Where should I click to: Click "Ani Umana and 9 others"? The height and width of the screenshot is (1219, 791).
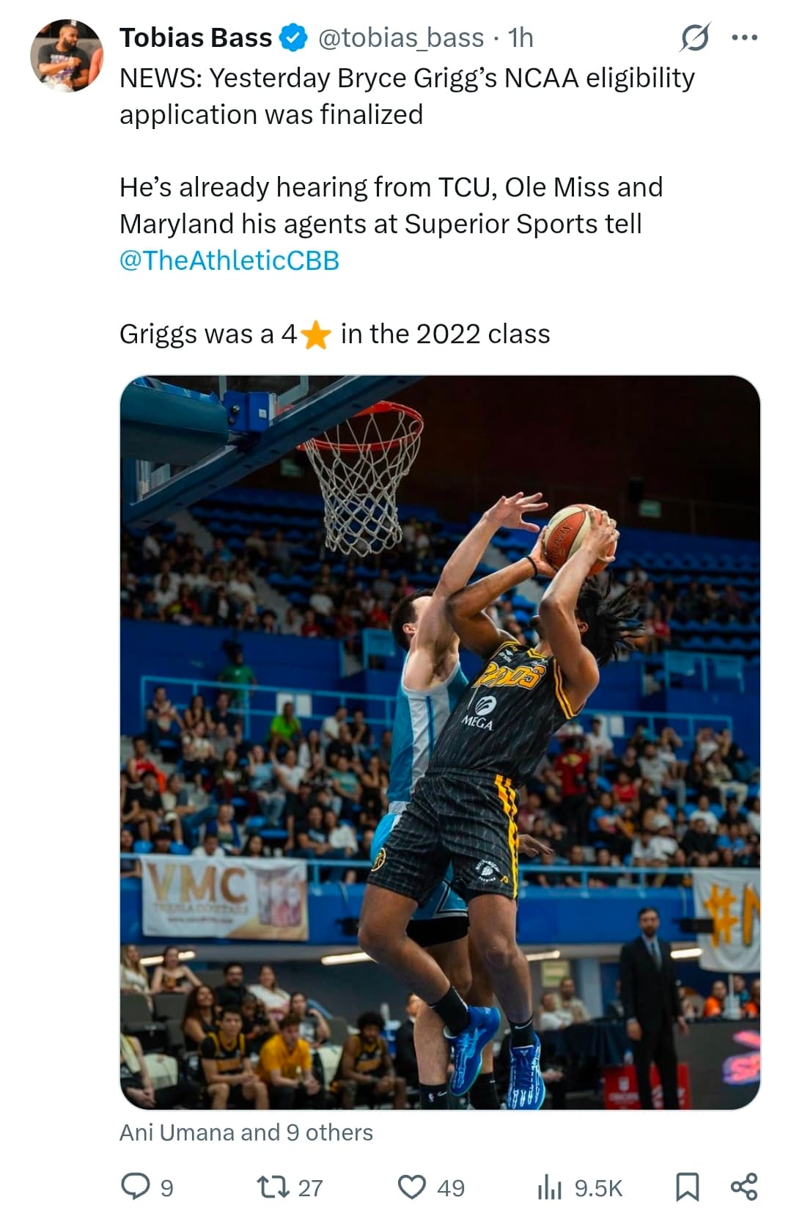click(246, 1132)
